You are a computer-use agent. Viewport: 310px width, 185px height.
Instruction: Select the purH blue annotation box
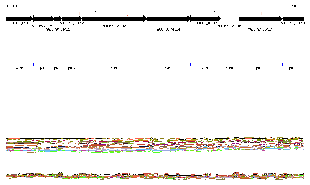[260, 64]
